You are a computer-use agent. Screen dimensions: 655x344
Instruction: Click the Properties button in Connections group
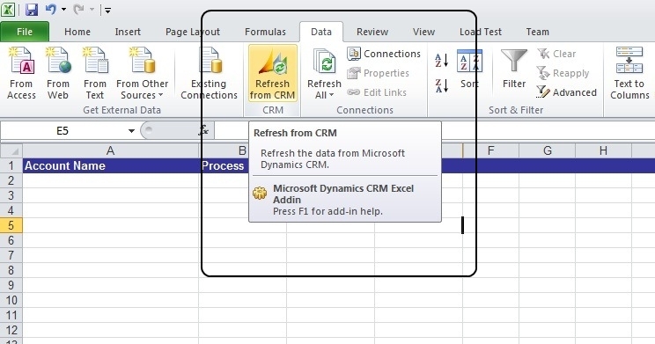378,73
